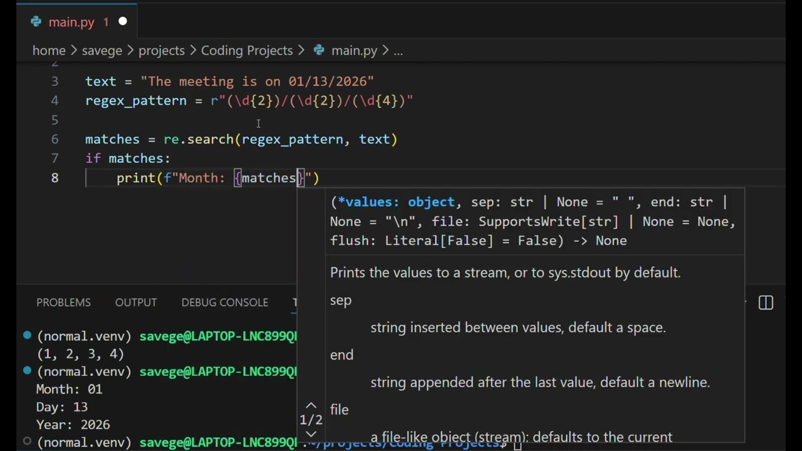Click the terminal output "(1, 2, 3, 4)"
The image size is (802, 451).
(80, 354)
